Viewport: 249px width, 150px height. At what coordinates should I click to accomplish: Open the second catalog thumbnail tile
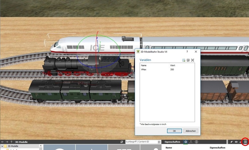(92, 147)
